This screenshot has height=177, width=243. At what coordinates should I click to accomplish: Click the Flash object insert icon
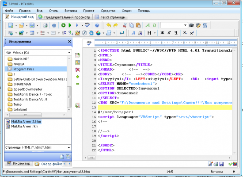click(84, 33)
